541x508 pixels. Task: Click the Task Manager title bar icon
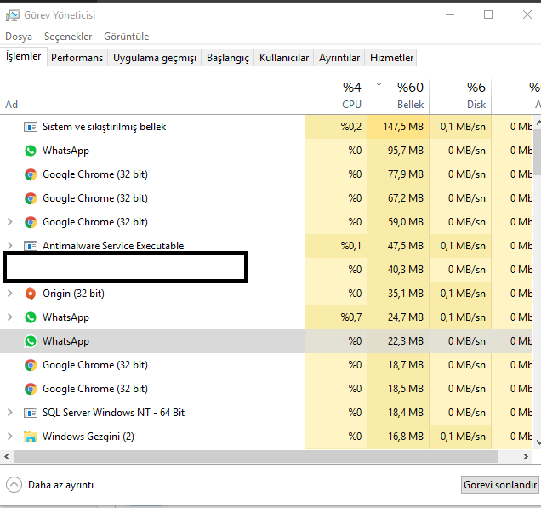13,14
